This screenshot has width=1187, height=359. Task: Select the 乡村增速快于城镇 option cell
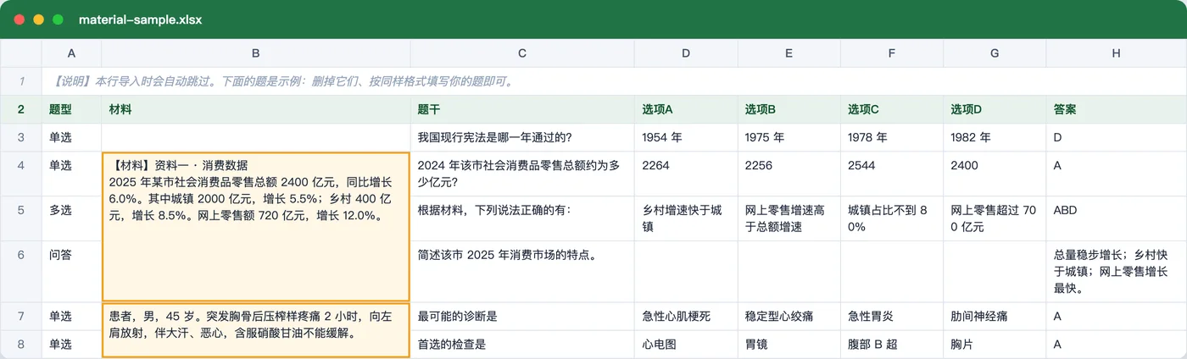tap(686, 218)
